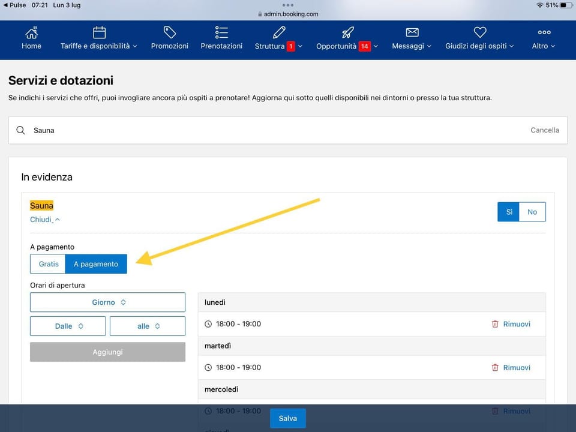Click the Sauna search field
The width and height of the screenshot is (576, 432).
click(x=287, y=130)
